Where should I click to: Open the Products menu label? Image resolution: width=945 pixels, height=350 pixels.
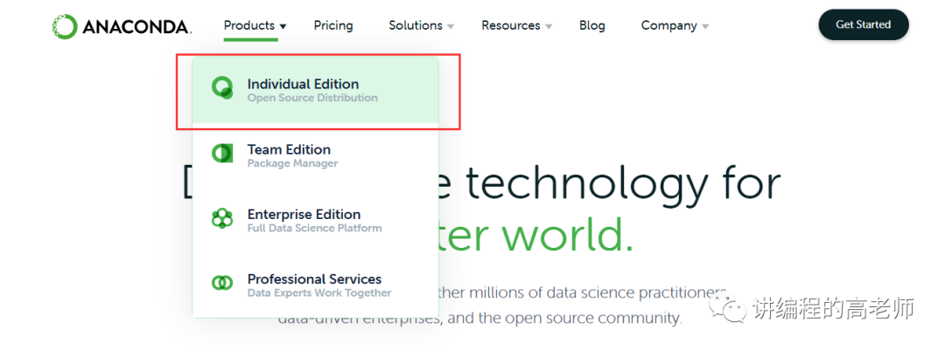(x=248, y=25)
